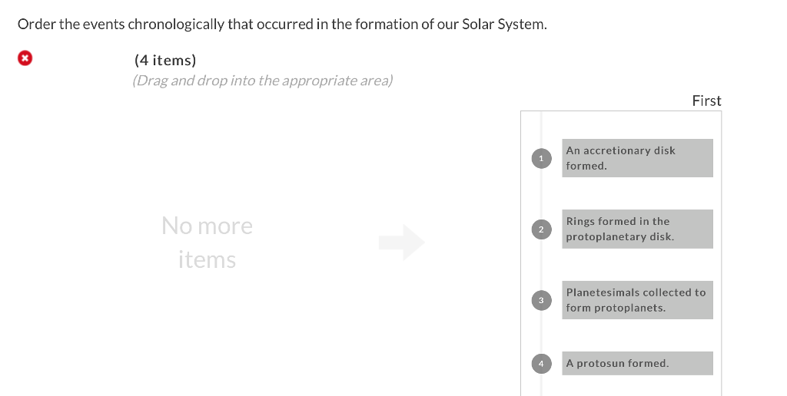Click the '(4 items)' heading

point(165,60)
